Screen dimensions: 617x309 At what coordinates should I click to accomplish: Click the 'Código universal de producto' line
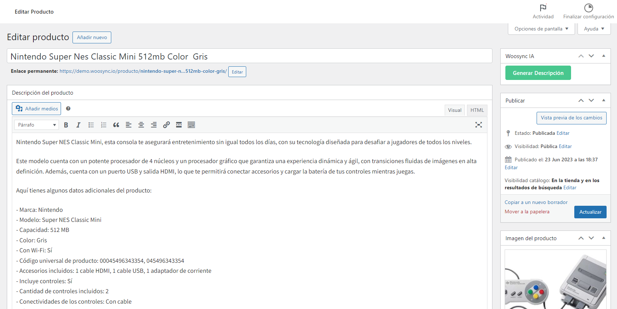pos(100,261)
